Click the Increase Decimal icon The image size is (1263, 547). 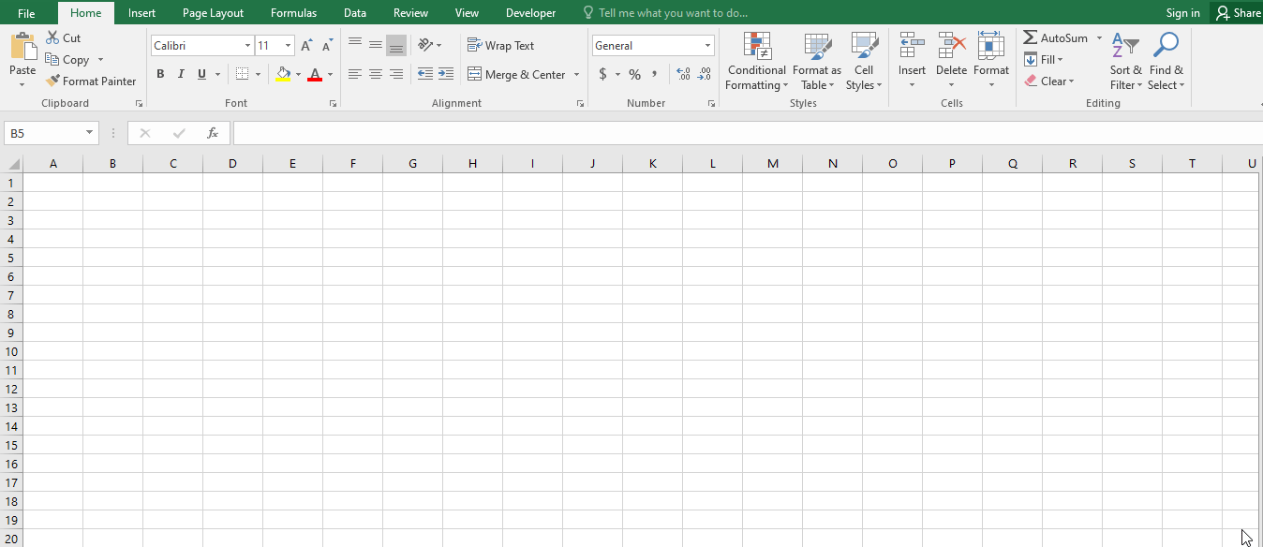(x=683, y=74)
